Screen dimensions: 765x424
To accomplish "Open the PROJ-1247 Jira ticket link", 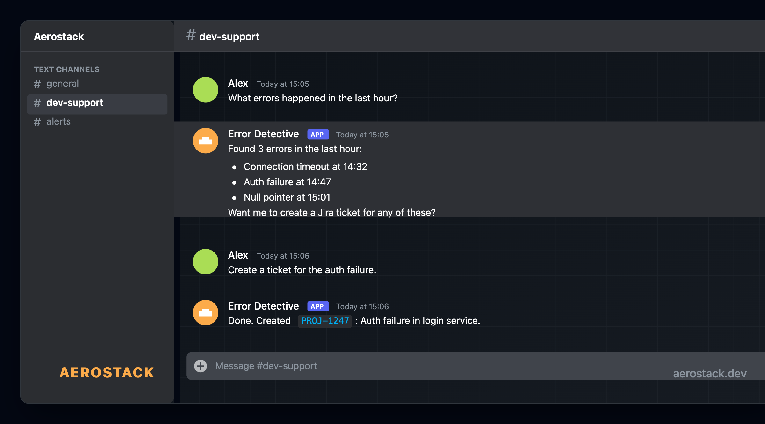I will pyautogui.click(x=324, y=321).
